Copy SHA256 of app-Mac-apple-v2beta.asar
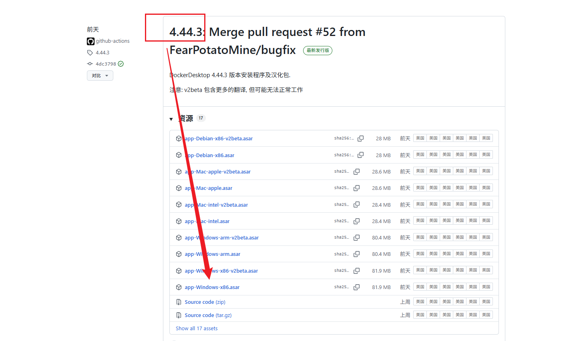The height and width of the screenshot is (341, 581). tap(356, 171)
